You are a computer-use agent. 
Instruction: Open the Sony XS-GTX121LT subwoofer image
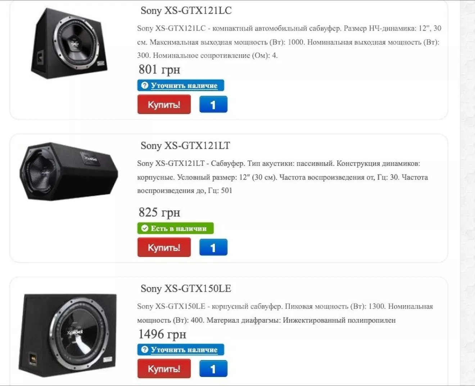pyautogui.click(x=68, y=171)
